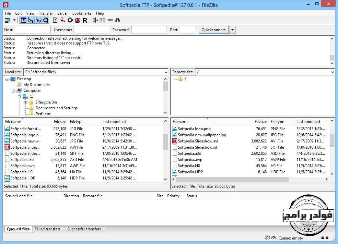Click the speed limits status bar icon

coord(274,238)
